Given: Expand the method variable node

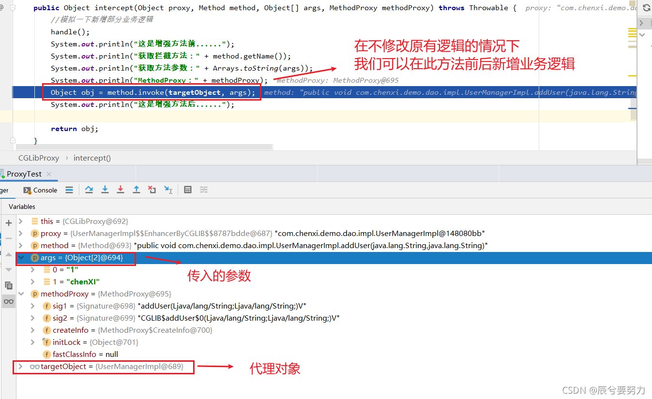Looking at the screenshot, I should pyautogui.click(x=21, y=245).
